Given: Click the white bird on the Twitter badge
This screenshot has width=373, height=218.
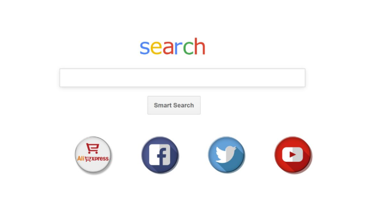Looking at the screenshot, I should coord(226,155).
